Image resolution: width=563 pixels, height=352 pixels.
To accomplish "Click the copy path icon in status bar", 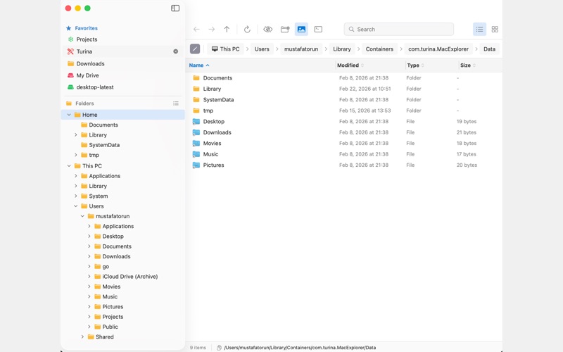I will click(x=219, y=348).
